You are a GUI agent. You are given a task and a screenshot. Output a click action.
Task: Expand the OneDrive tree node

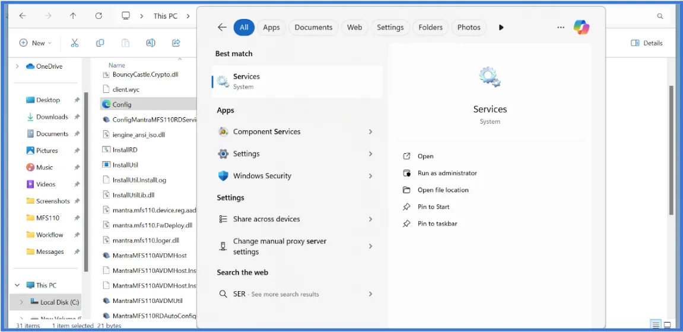coord(17,66)
